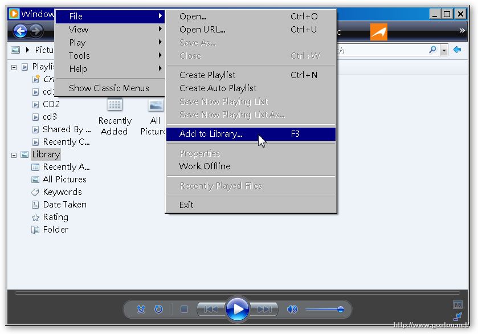This screenshot has width=478, height=334.
Task: Expand the View submenu
Action: 110,29
